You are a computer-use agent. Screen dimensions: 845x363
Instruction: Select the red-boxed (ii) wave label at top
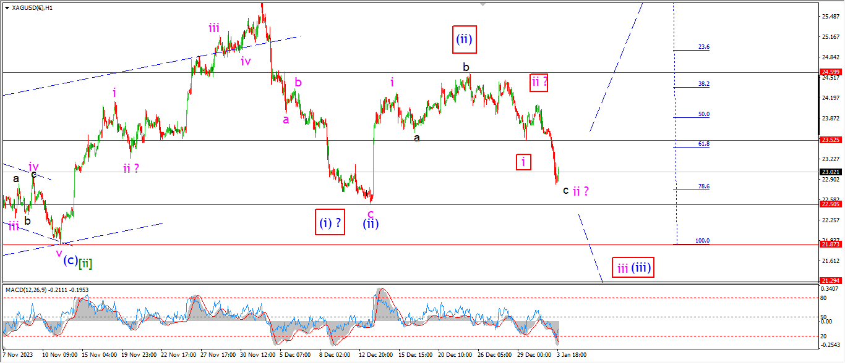(x=465, y=40)
